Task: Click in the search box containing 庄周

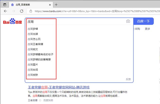Action: pos(75,22)
